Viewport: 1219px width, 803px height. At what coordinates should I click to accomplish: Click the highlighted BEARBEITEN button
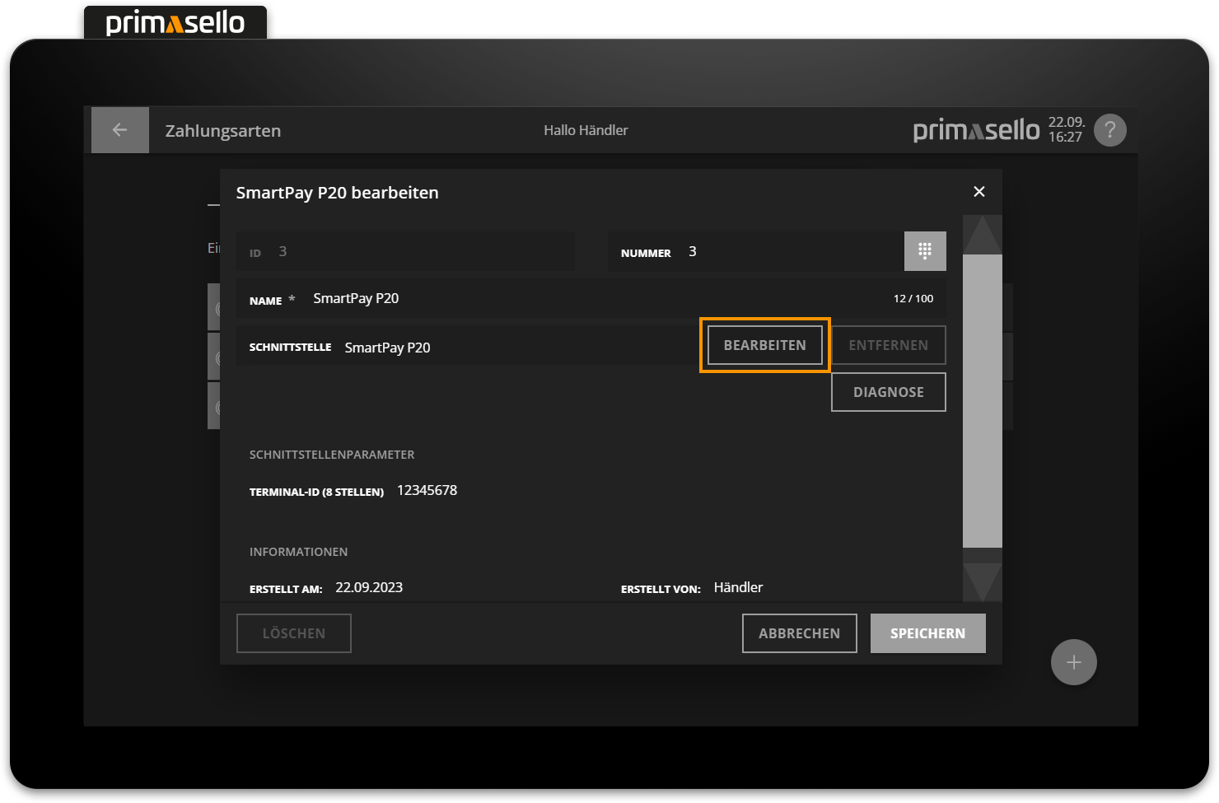764,344
